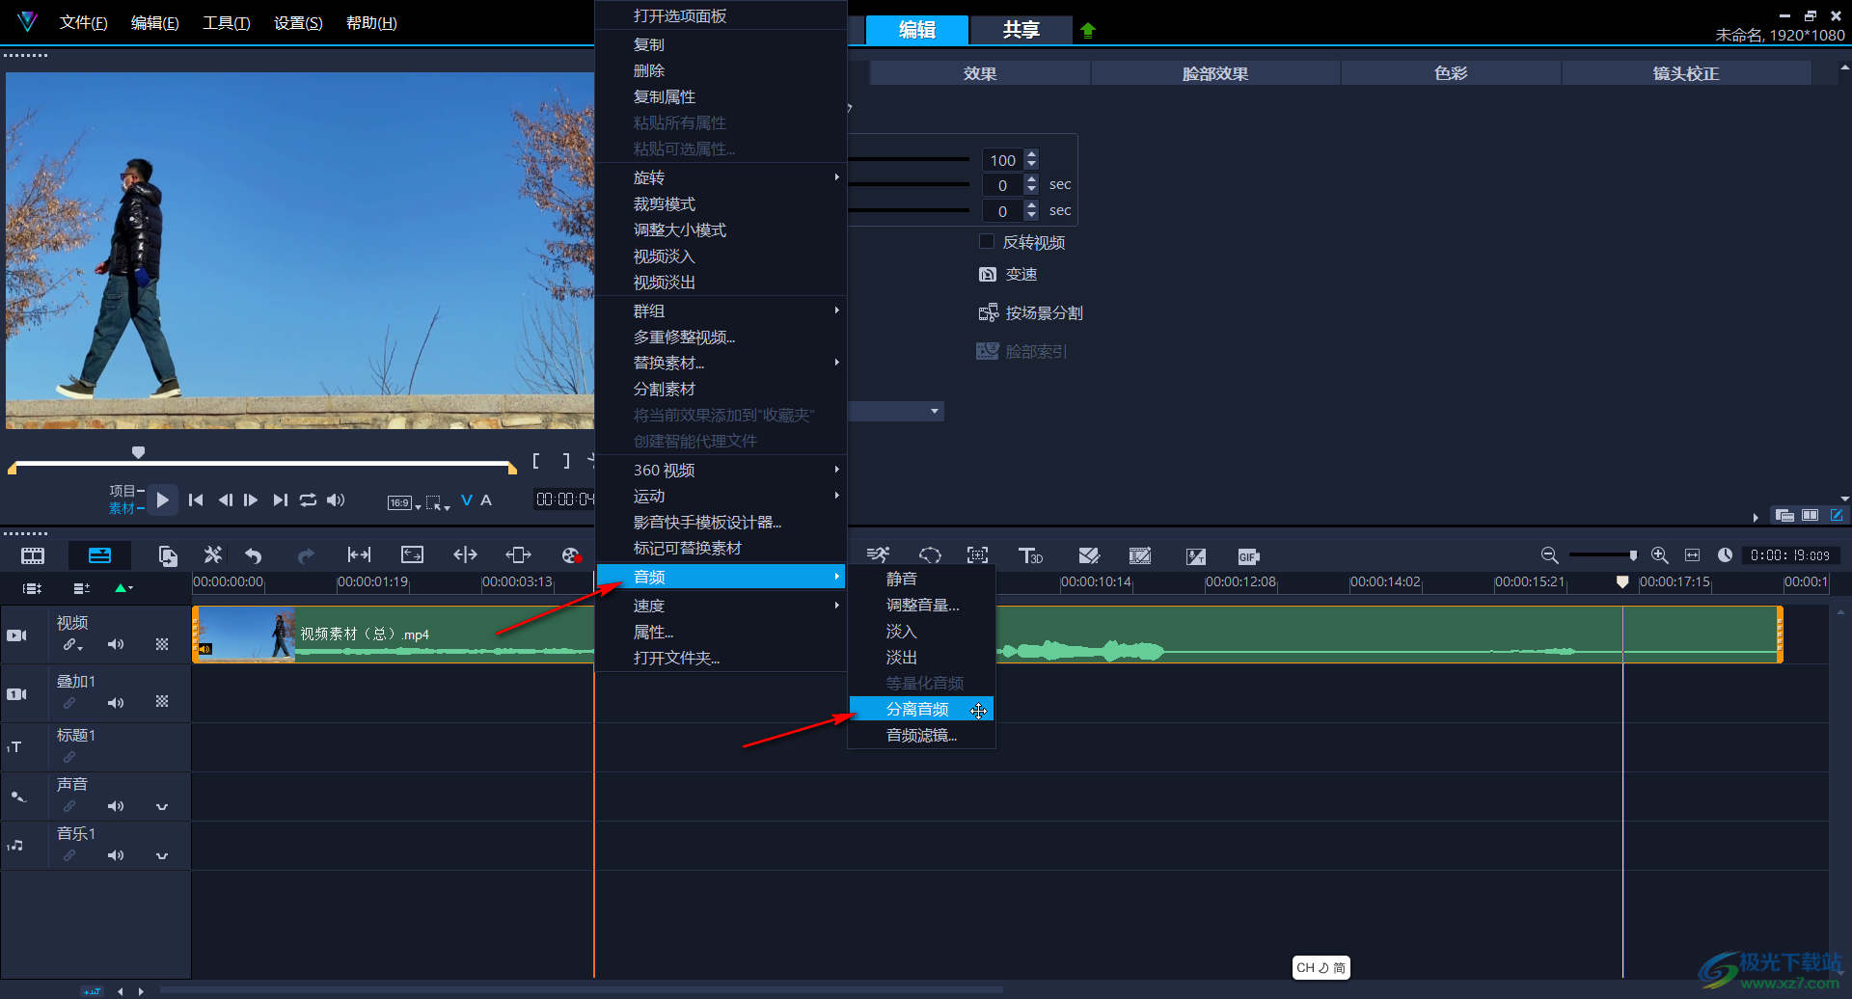Click the timeline chapter marker near 00:00:17:15

[1622, 581]
